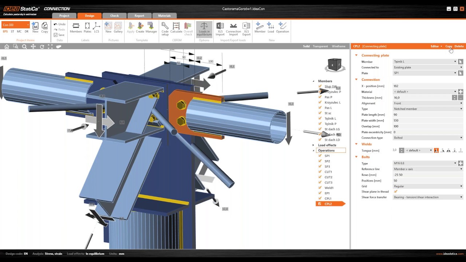Click the zoom-all fit icon

50,47
